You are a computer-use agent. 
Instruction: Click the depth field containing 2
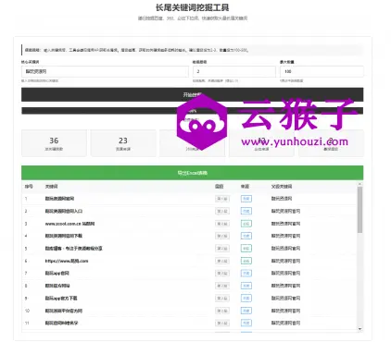point(234,71)
